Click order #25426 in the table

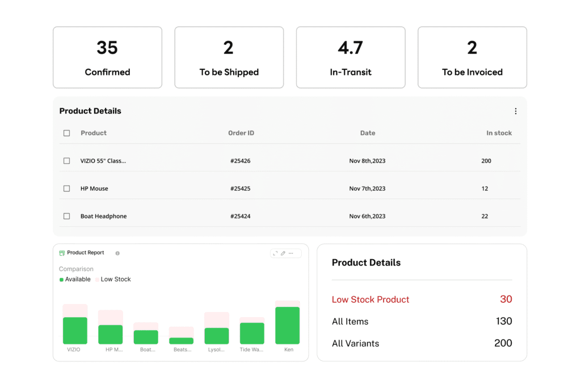coord(242,161)
